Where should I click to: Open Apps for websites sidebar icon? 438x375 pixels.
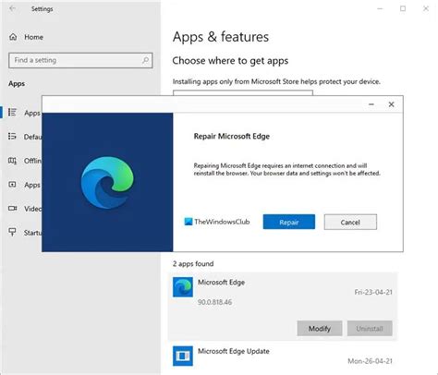pyautogui.click(x=12, y=185)
